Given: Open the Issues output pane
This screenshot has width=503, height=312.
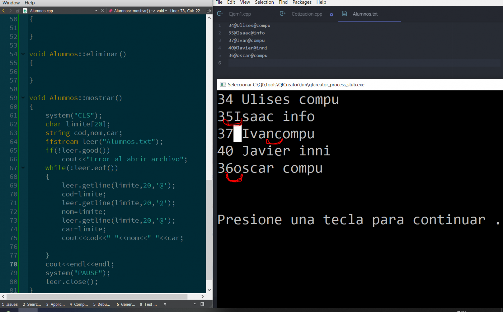Looking at the screenshot, I should click(10, 304).
